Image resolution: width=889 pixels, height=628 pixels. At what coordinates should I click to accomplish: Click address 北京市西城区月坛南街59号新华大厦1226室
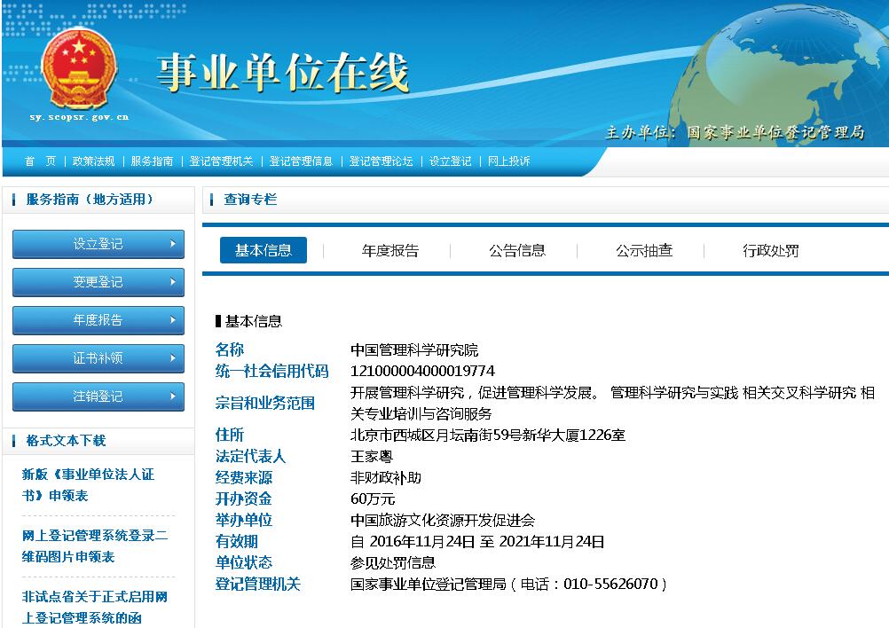[488, 435]
